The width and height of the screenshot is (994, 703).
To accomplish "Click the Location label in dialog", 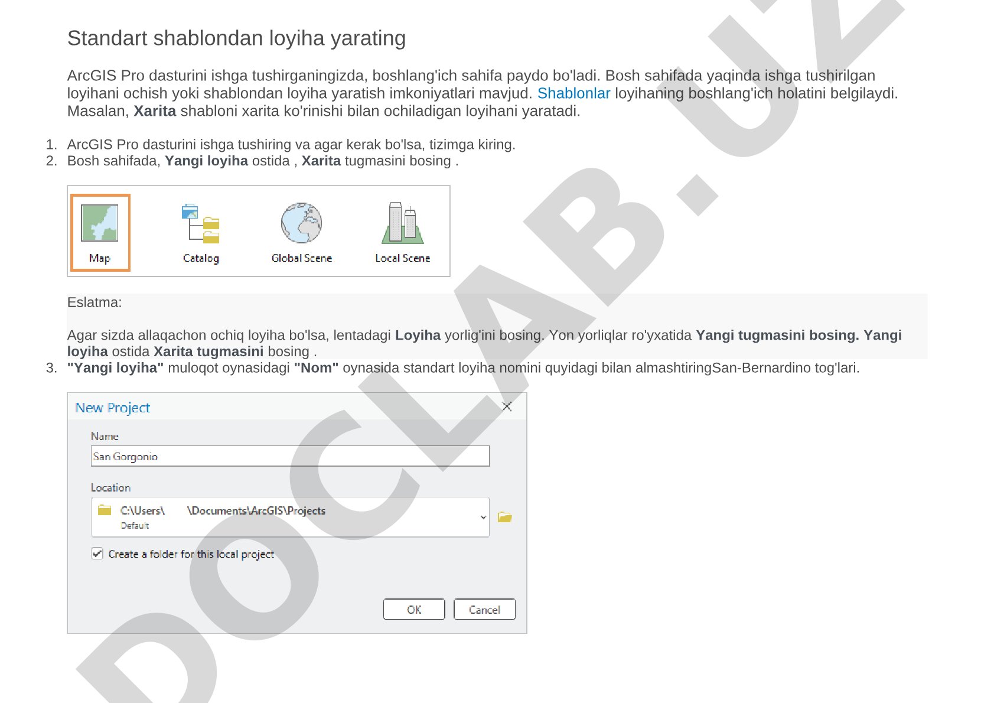I will click(110, 487).
